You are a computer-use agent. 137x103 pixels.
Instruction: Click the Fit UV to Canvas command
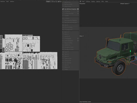[68, 27]
